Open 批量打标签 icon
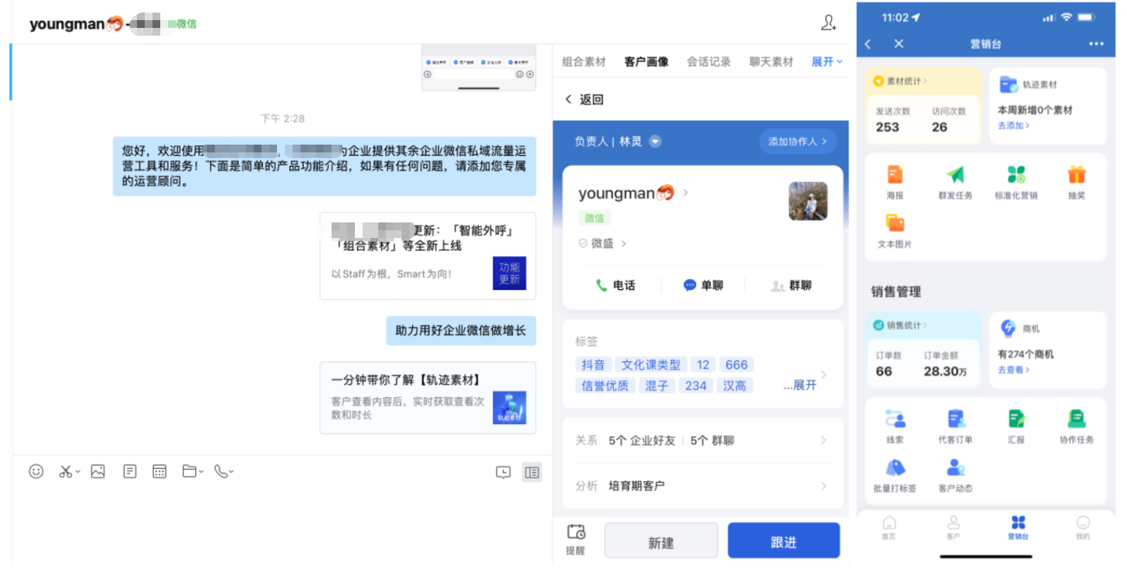Viewport: 1127px width, 572px height. click(895, 475)
